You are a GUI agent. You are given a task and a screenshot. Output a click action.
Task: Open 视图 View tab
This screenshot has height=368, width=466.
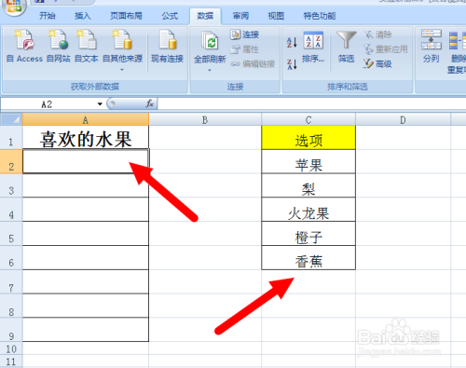pos(276,16)
